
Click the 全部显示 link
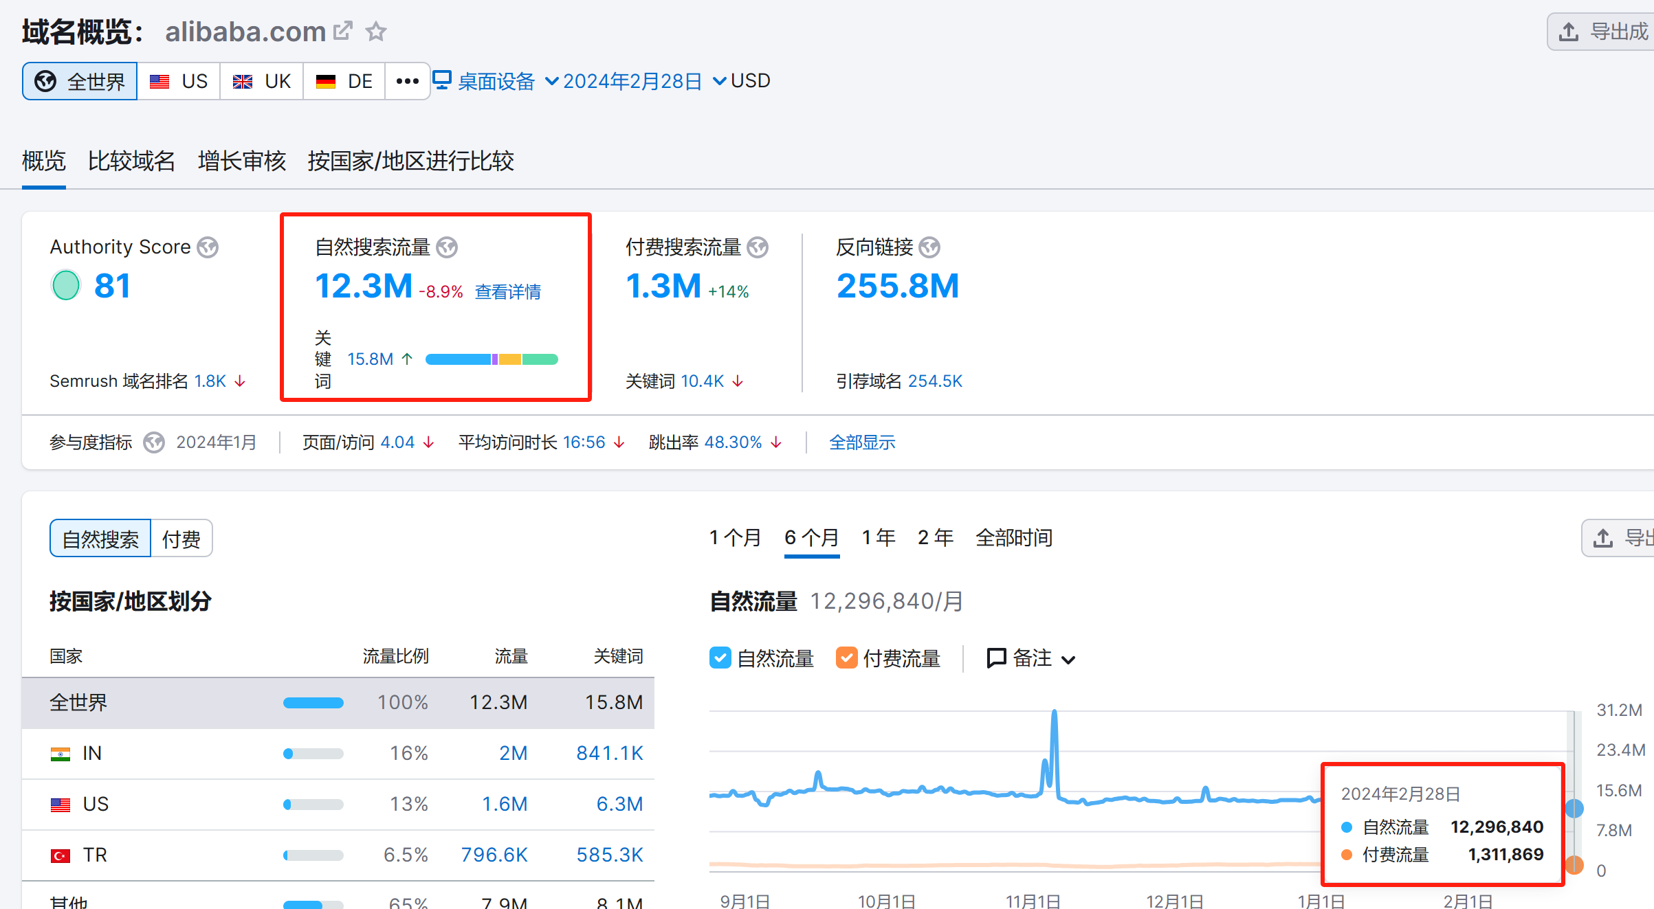click(862, 442)
